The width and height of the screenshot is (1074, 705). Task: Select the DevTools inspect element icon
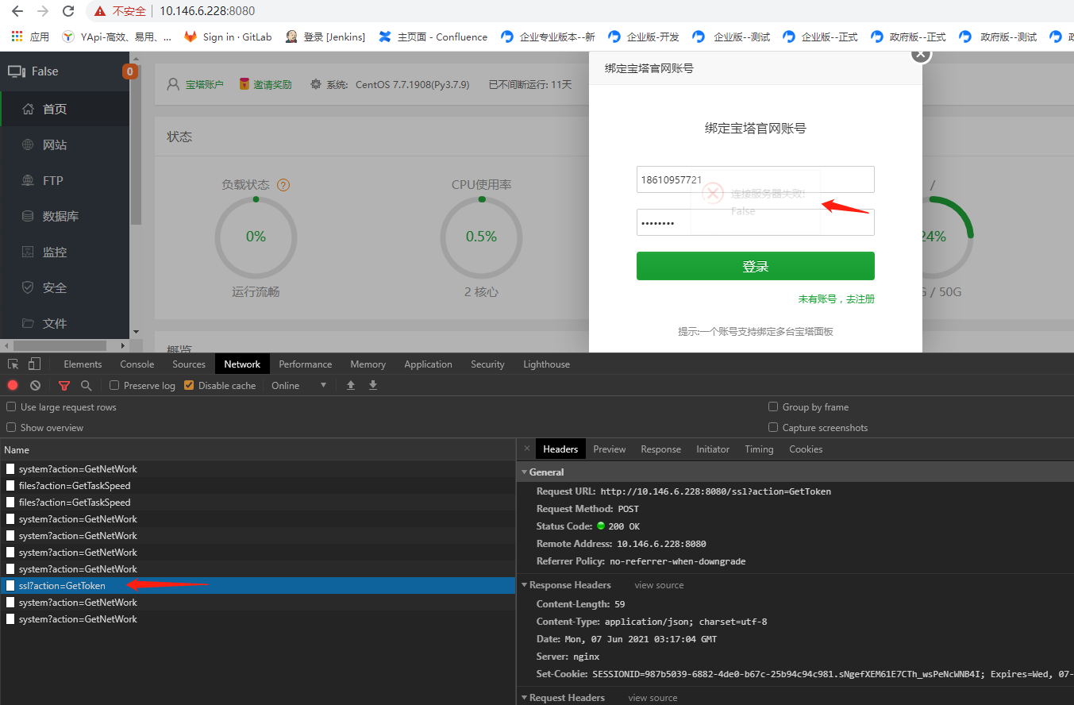coord(13,364)
